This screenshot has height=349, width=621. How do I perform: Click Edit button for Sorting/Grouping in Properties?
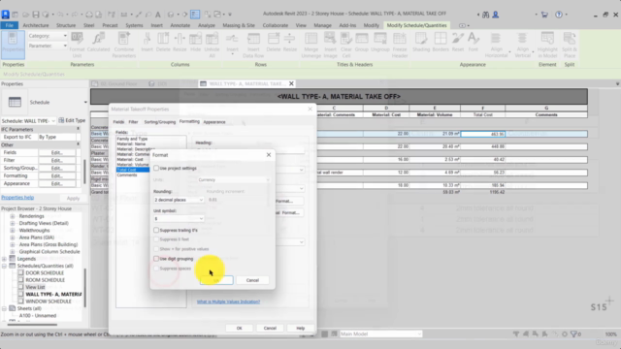click(57, 168)
